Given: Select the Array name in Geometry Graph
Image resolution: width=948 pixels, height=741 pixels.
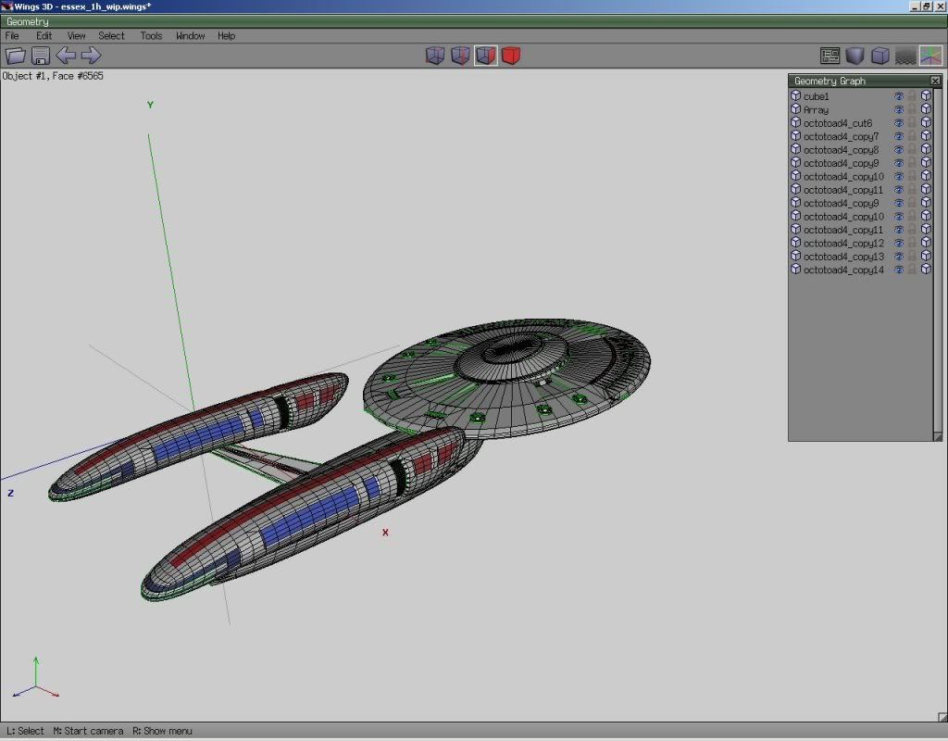Looking at the screenshot, I should (816, 109).
